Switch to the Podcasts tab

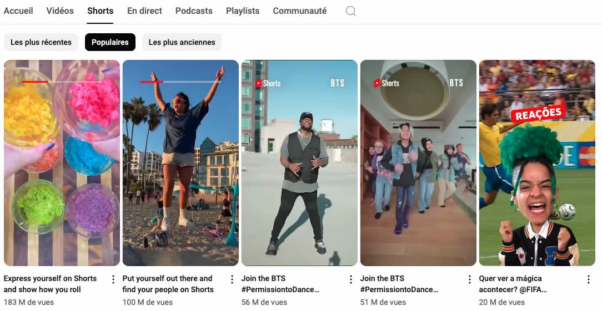tap(194, 11)
